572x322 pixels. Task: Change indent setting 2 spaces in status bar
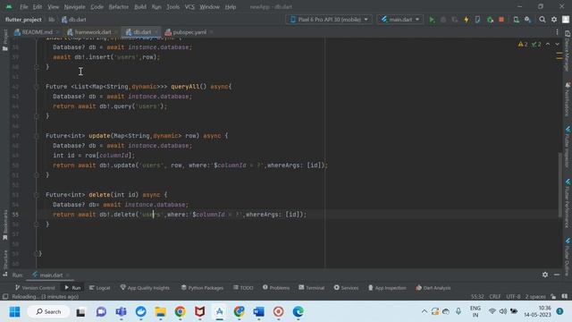(535, 296)
